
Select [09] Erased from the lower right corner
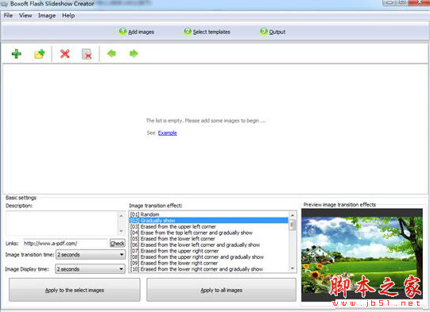click(209, 263)
